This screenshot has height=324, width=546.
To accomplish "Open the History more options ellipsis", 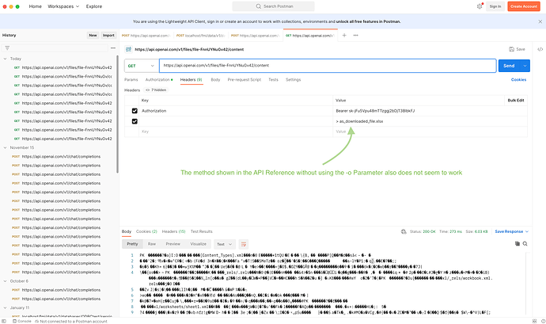I will tap(113, 48).
